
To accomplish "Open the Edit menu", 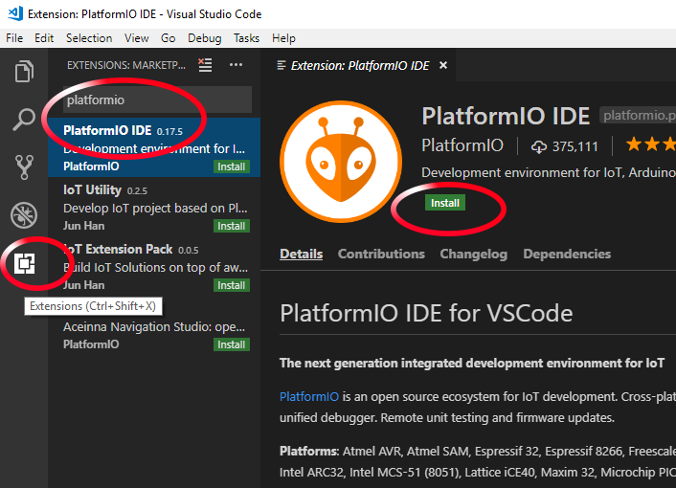I will (44, 38).
